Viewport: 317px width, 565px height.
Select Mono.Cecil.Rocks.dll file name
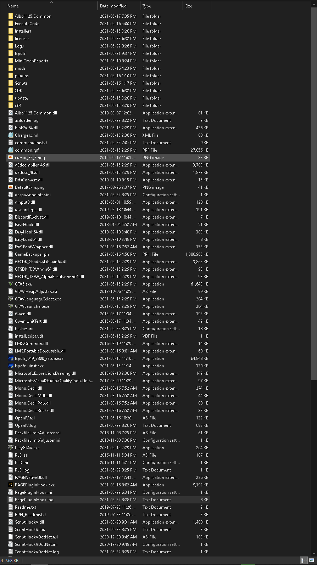click(x=34, y=411)
